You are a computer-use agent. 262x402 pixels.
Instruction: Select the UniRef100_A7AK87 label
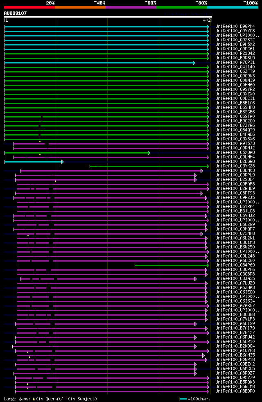click(235, 306)
